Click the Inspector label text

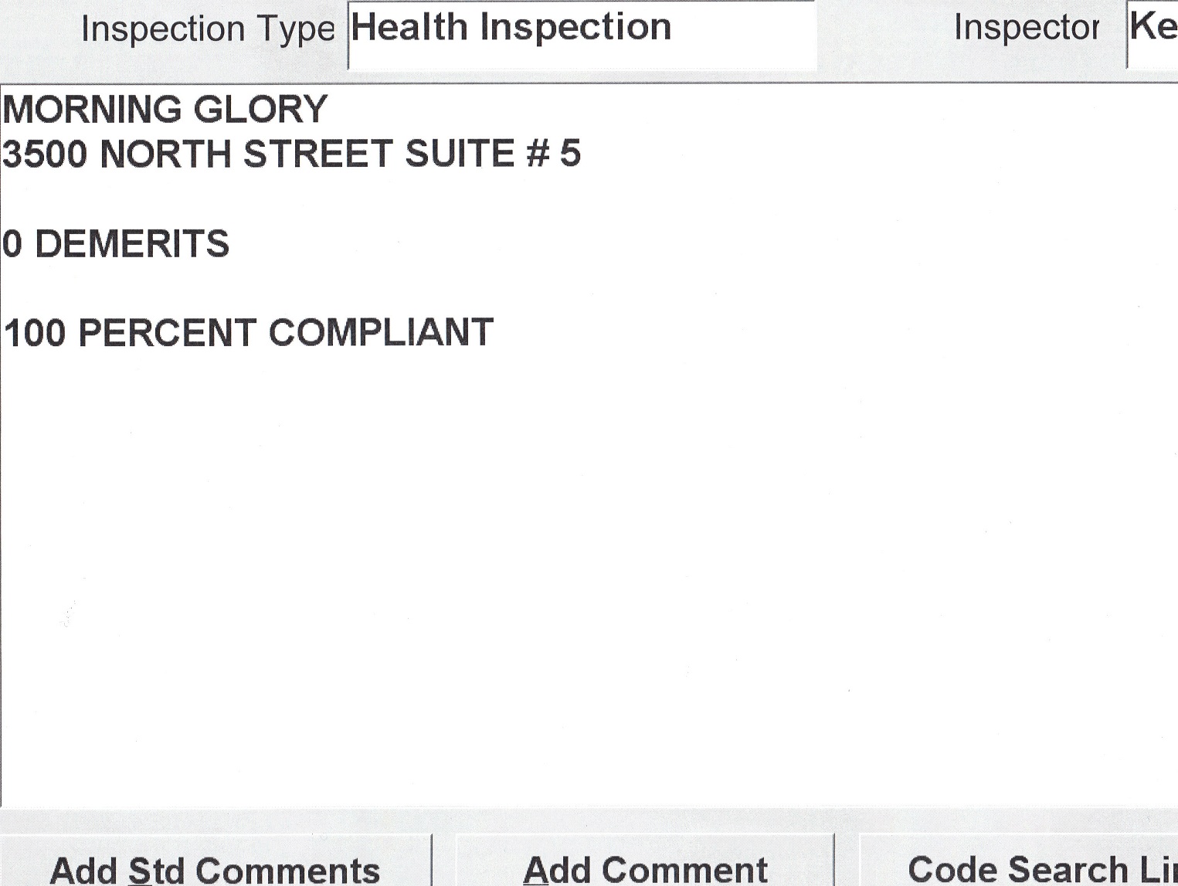click(x=1025, y=29)
